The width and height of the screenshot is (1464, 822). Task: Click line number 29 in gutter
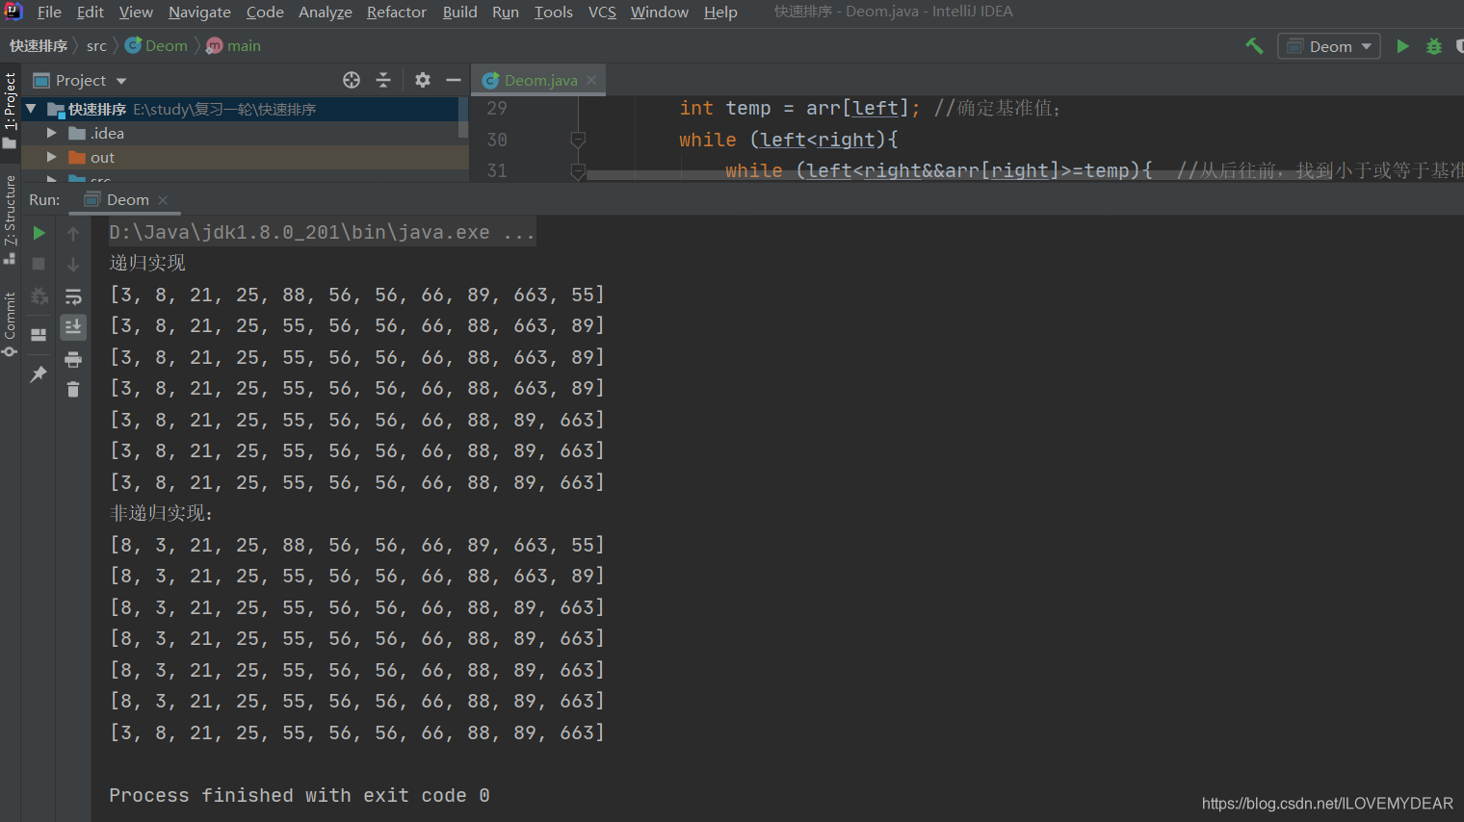pos(497,108)
